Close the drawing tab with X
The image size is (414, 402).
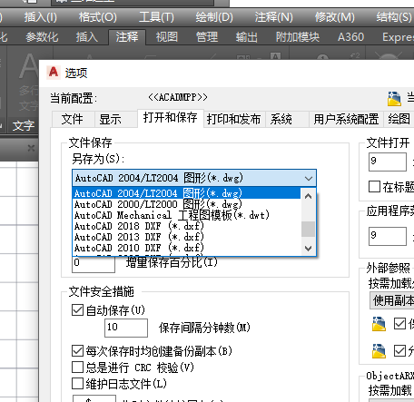(31, 148)
